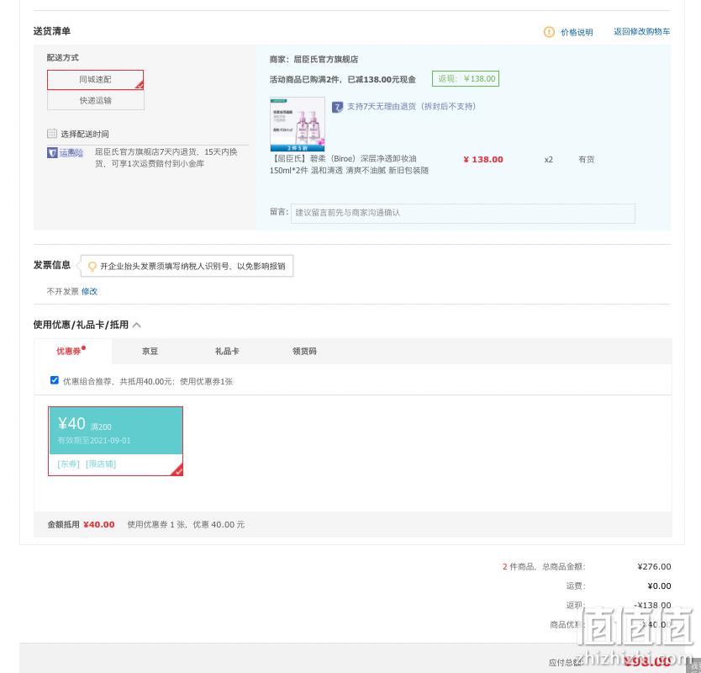Select 同城速配 delivery method
The image size is (701, 673).
pyautogui.click(x=96, y=80)
